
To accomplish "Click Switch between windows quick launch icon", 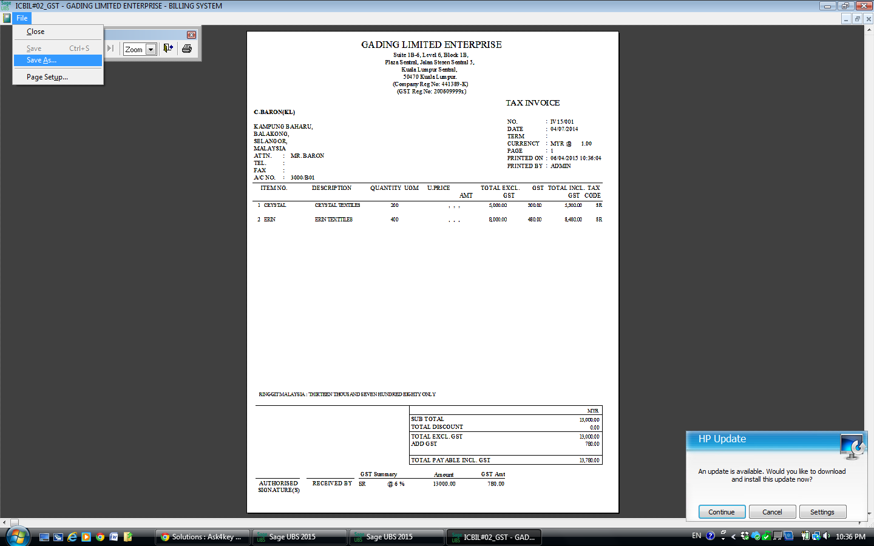I will (x=58, y=537).
